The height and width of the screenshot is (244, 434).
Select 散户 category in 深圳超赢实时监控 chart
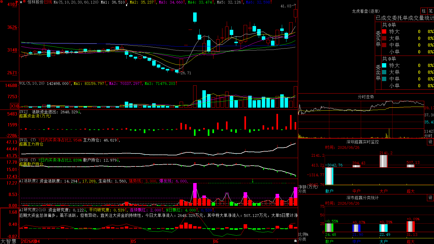coord(329,191)
